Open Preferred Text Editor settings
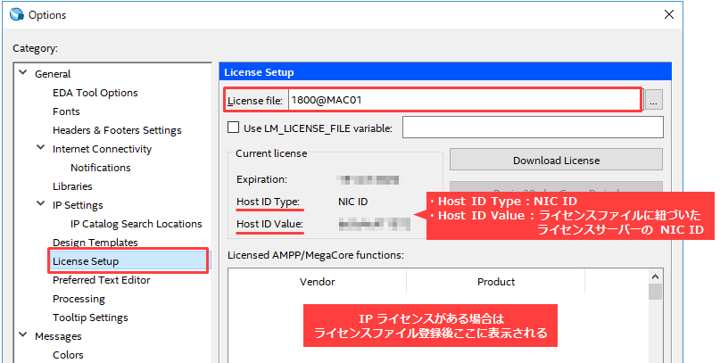This screenshot has width=720, height=363. click(102, 280)
